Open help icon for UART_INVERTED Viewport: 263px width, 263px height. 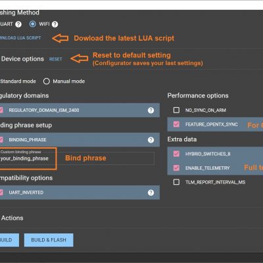pos(151,193)
